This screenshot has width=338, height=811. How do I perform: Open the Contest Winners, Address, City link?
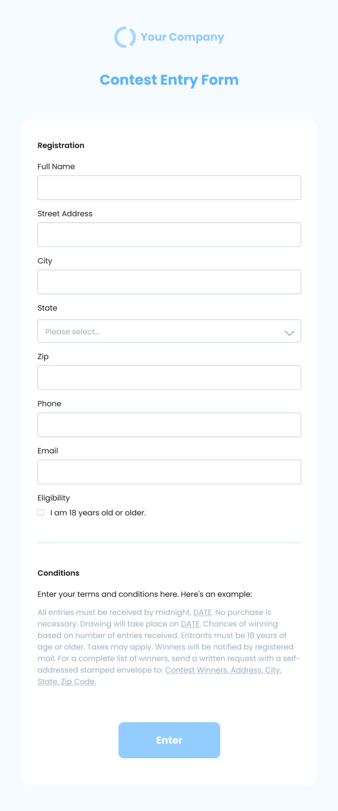(x=223, y=670)
